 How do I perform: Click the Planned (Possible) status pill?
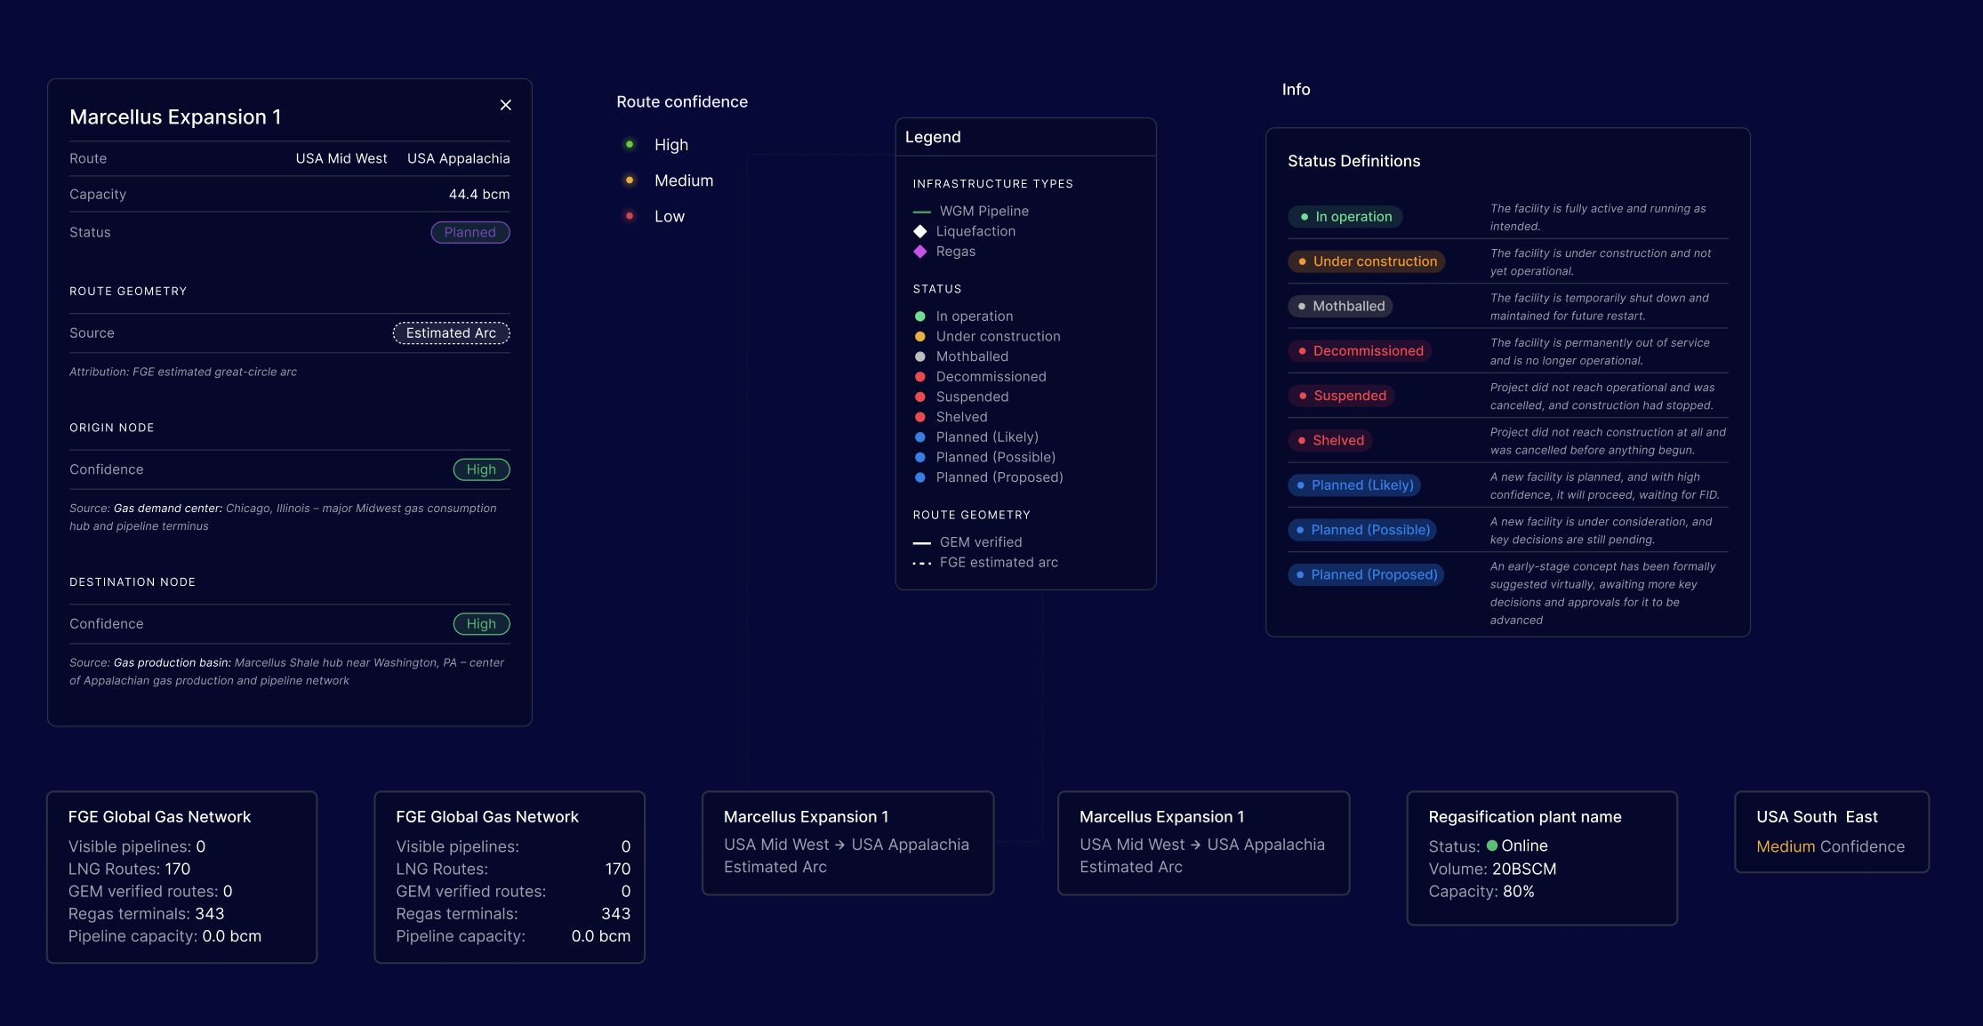point(1362,530)
